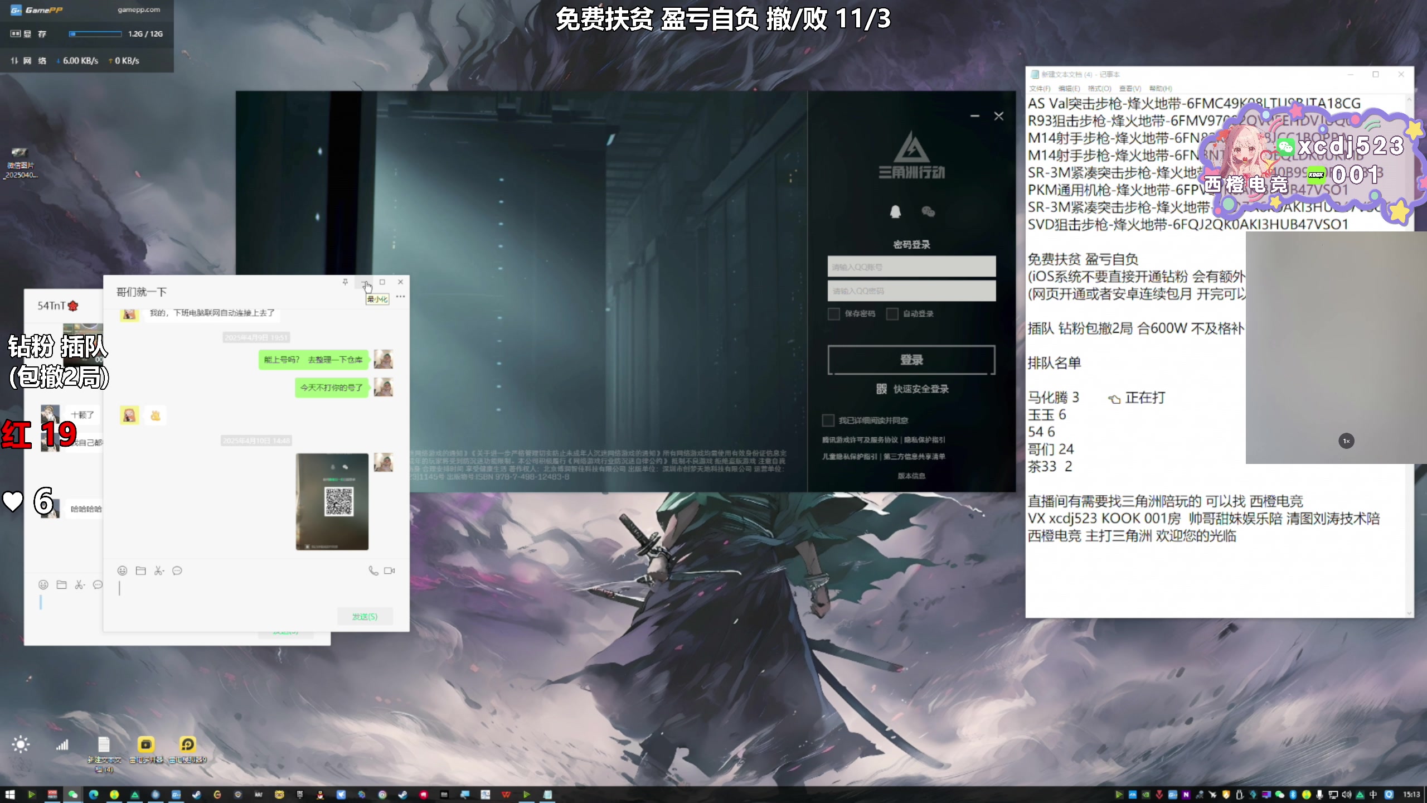Open send-file folder icon in 哥们就一下 chat
The height and width of the screenshot is (803, 1427).
pyautogui.click(x=140, y=570)
